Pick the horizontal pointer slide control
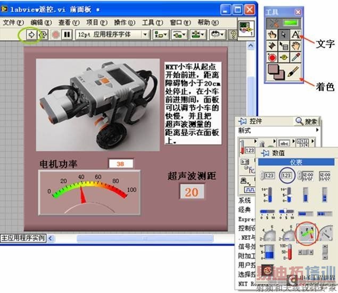This screenshot has width=338, height=293. (x=287, y=214)
